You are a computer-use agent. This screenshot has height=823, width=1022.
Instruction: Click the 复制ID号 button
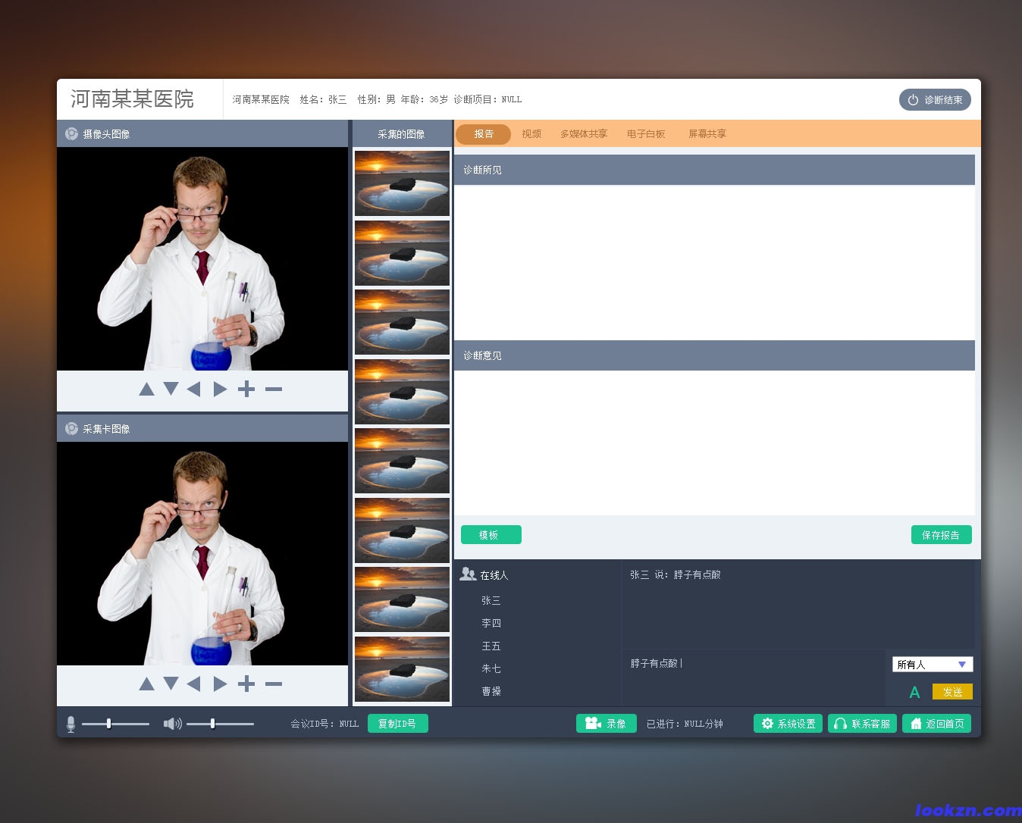point(397,724)
